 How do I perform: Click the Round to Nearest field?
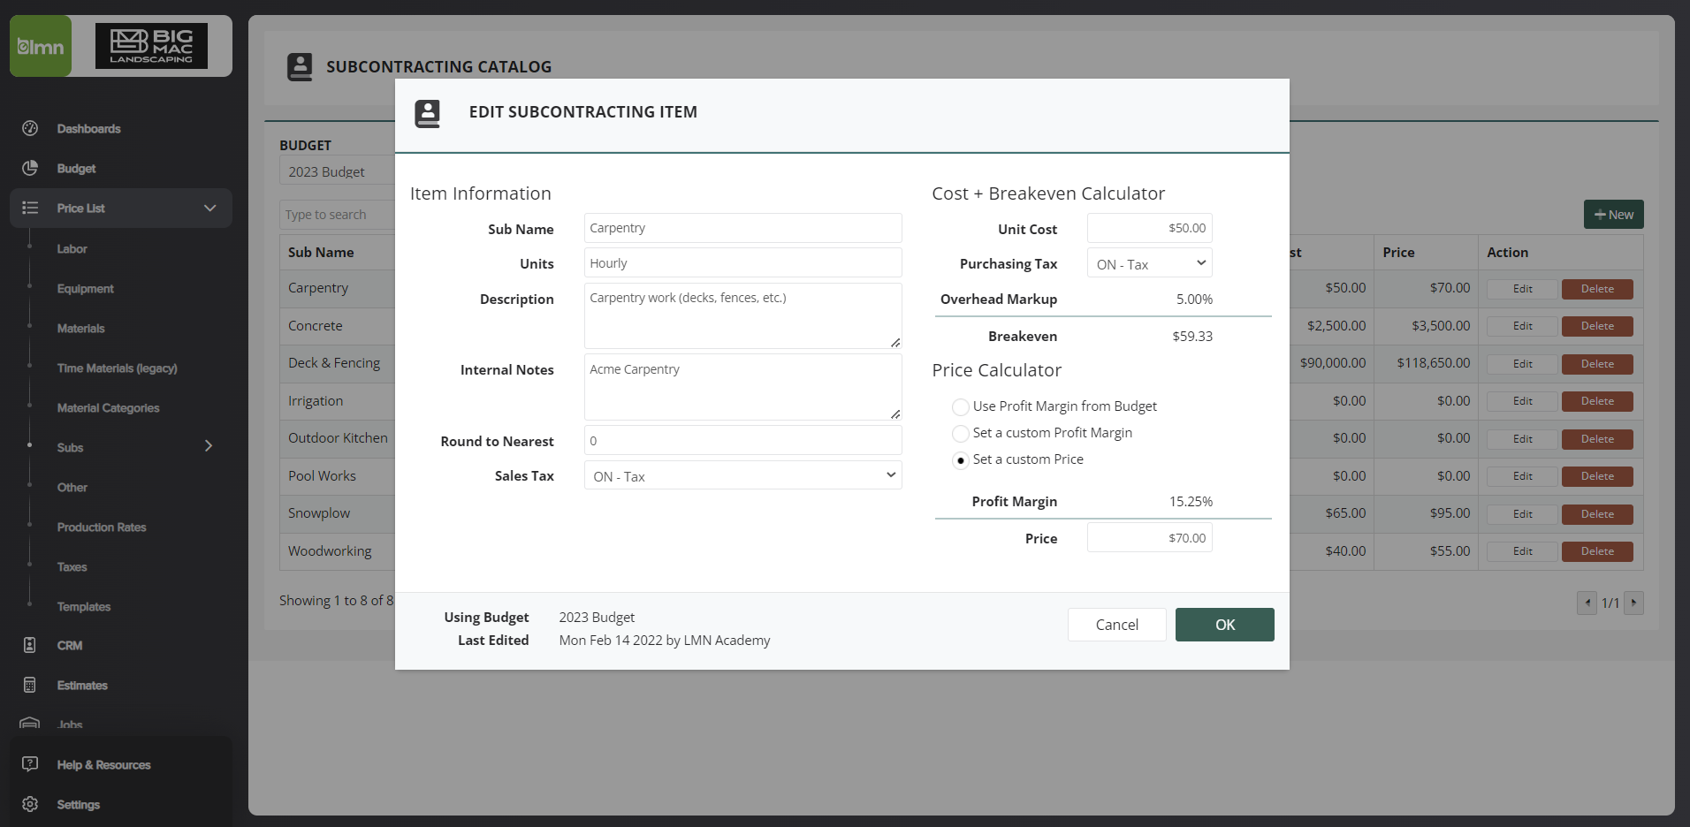tap(743, 440)
